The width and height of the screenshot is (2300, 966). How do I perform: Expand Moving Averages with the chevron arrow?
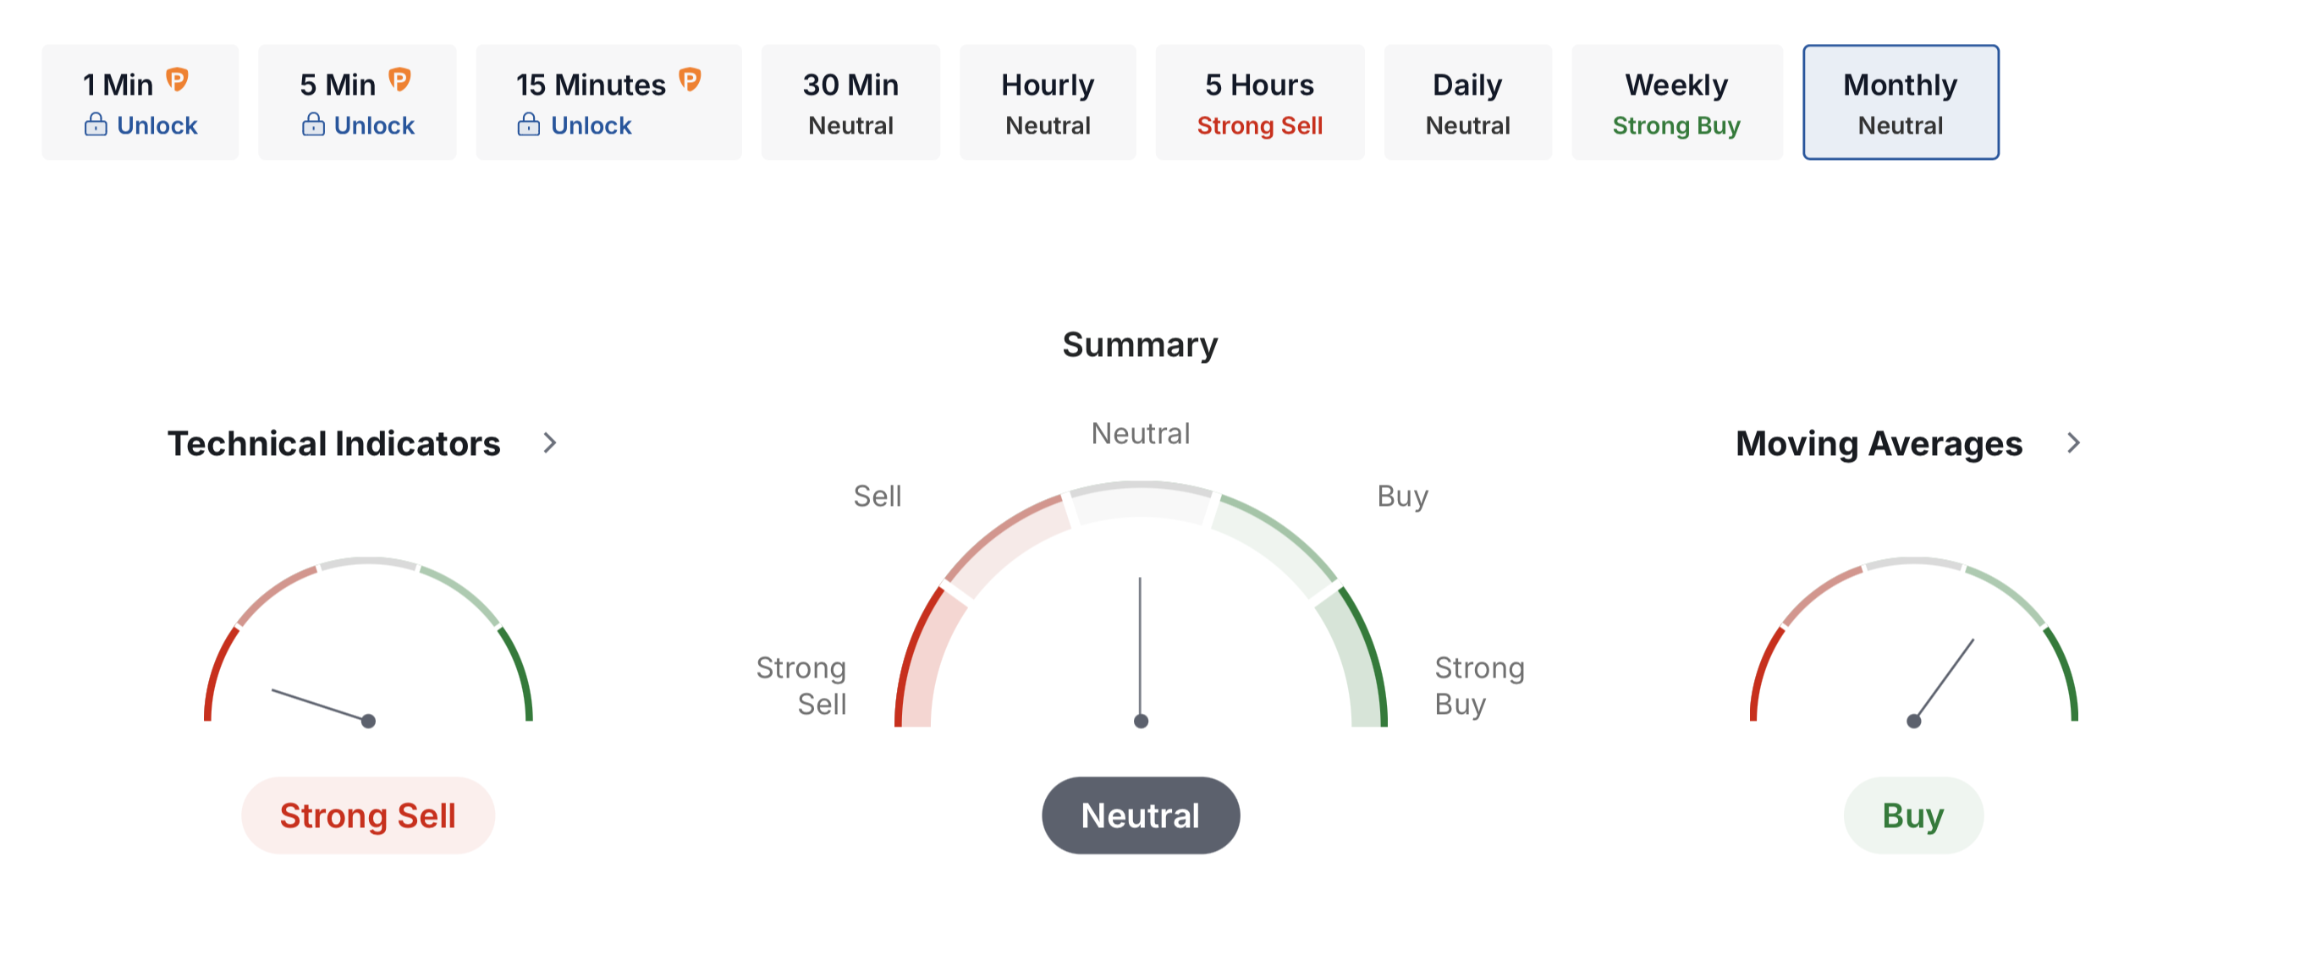point(2073,444)
